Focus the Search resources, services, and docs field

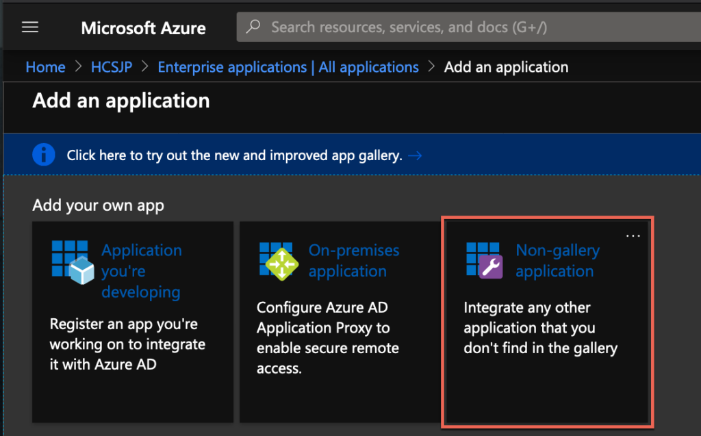[x=468, y=27]
